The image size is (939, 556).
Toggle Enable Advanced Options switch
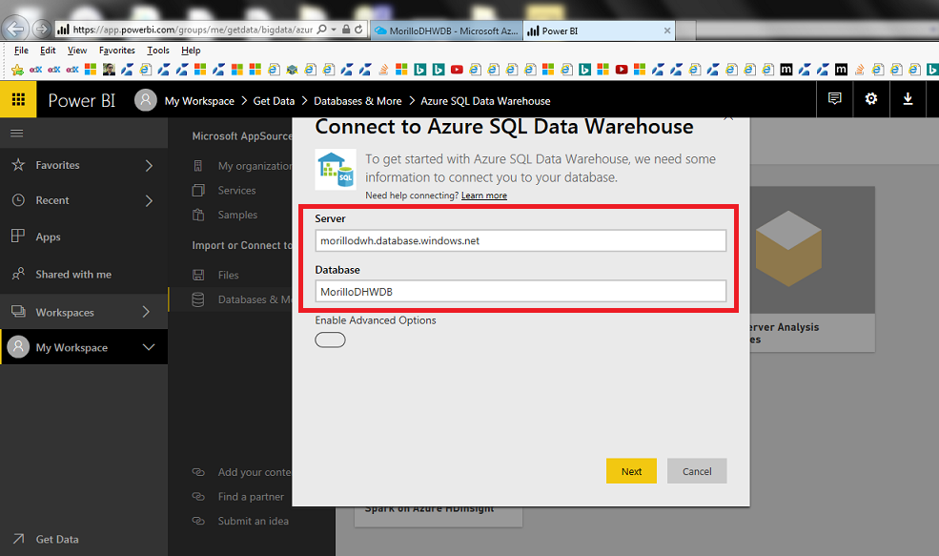click(330, 340)
